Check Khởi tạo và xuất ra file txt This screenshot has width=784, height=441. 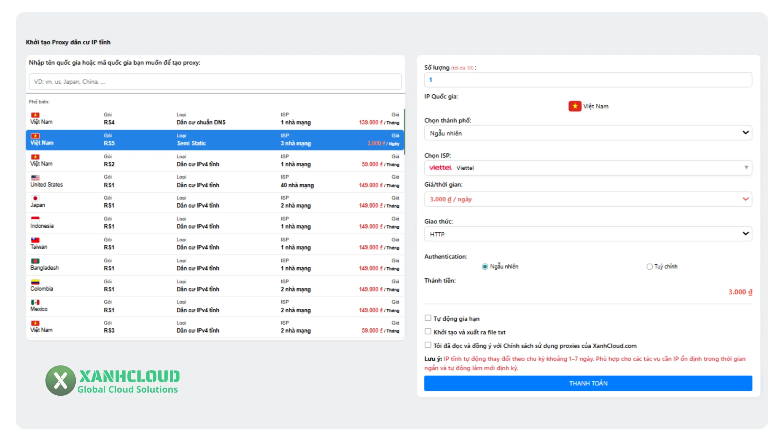428,332
